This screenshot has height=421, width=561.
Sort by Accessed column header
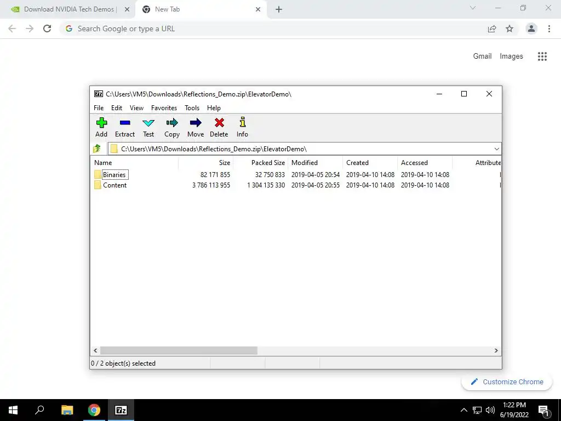coord(425,162)
